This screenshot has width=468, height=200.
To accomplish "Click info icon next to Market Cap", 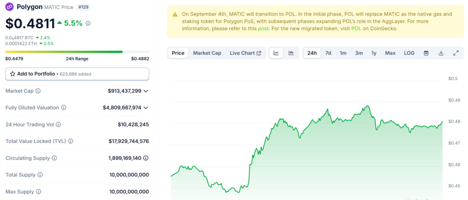I will point(38,91).
